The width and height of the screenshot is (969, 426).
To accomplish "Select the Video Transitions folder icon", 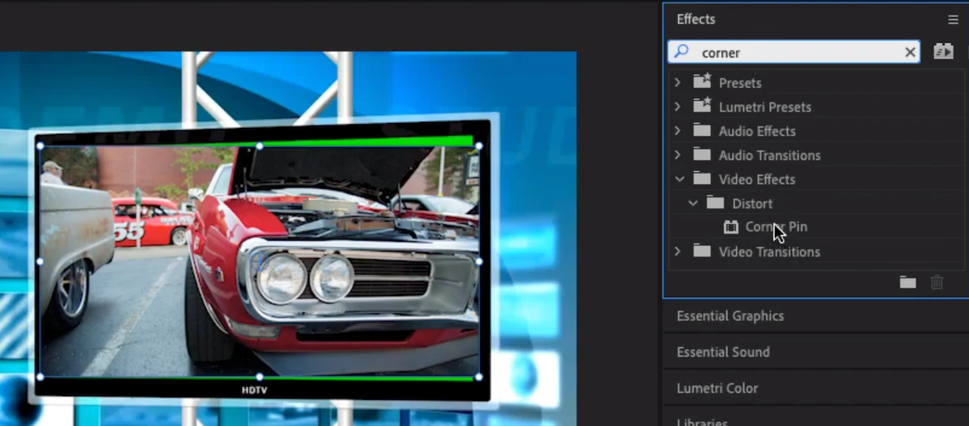I will (702, 250).
